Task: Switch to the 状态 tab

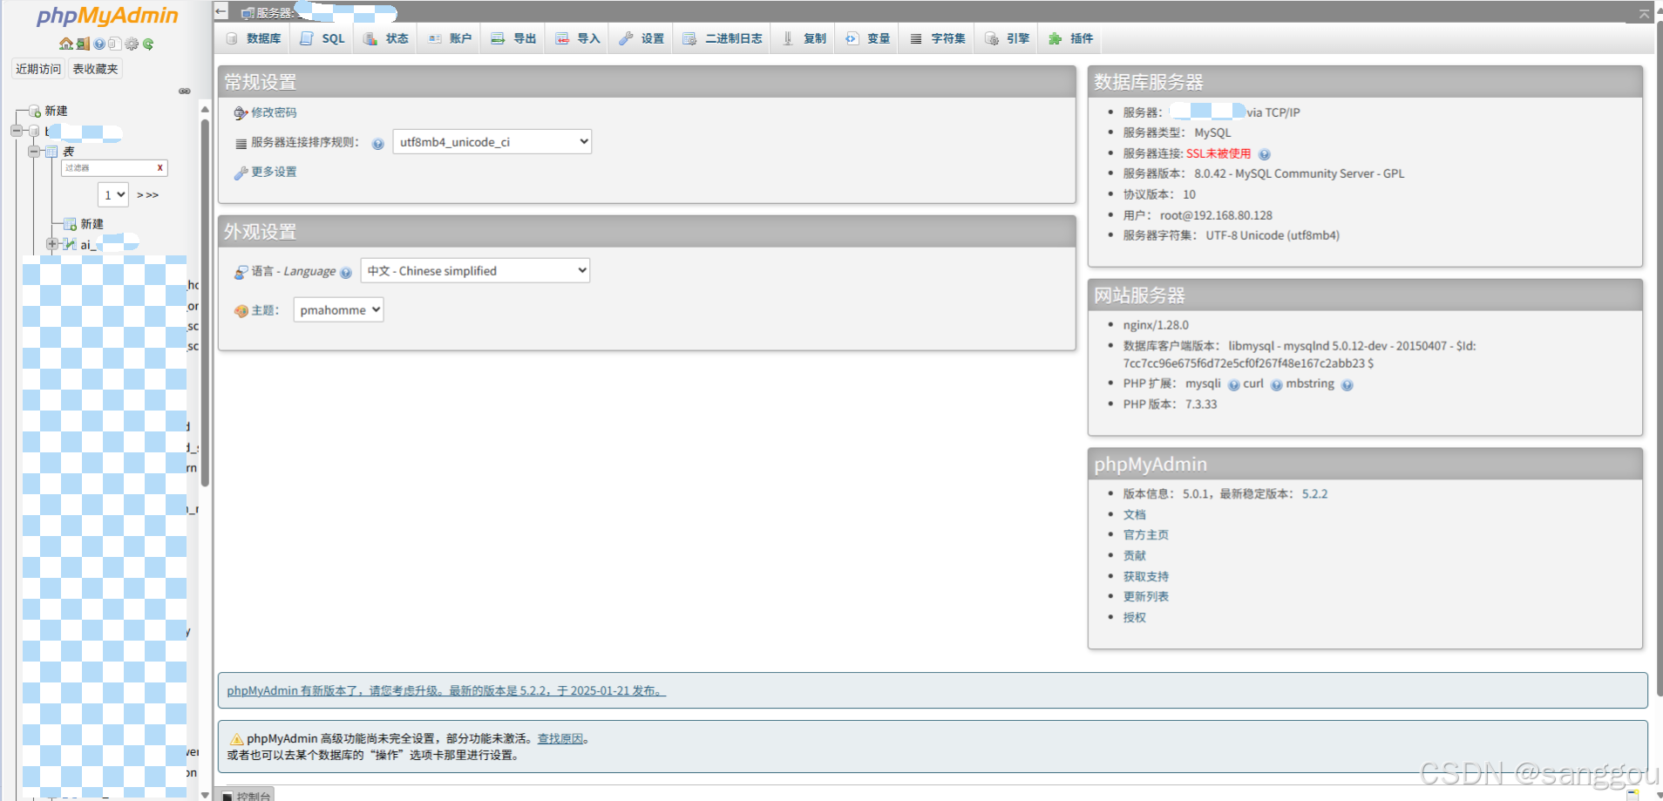Action: (386, 38)
